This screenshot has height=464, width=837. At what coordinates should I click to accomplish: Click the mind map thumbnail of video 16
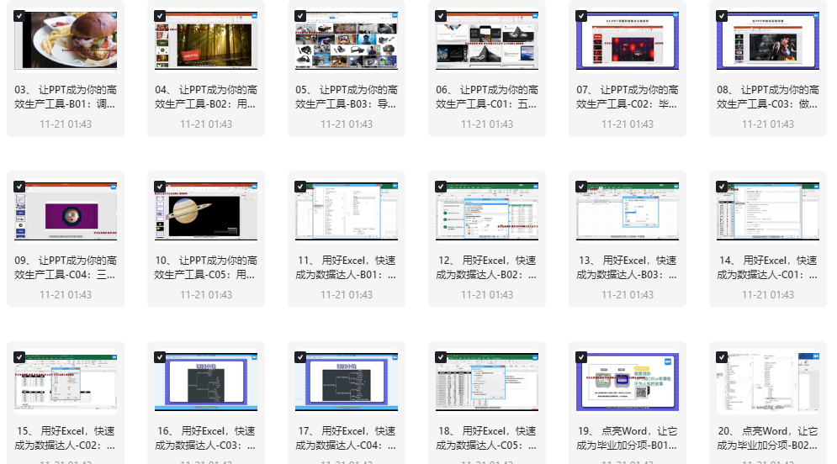[206, 382]
